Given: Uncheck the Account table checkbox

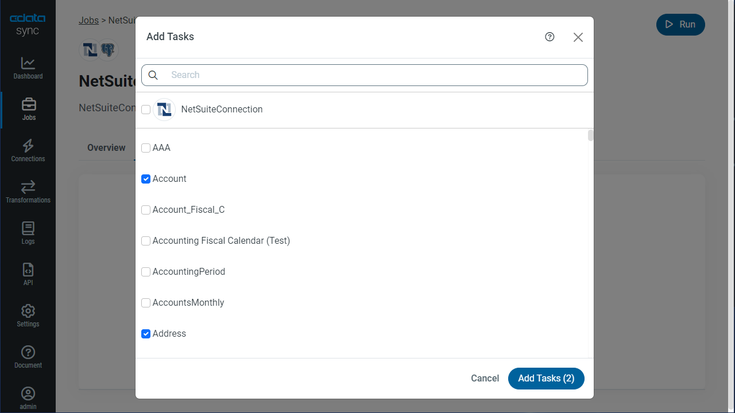Looking at the screenshot, I should (x=146, y=179).
